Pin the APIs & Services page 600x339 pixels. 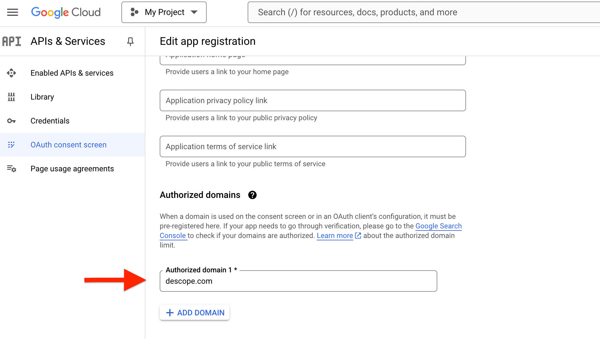tap(130, 42)
